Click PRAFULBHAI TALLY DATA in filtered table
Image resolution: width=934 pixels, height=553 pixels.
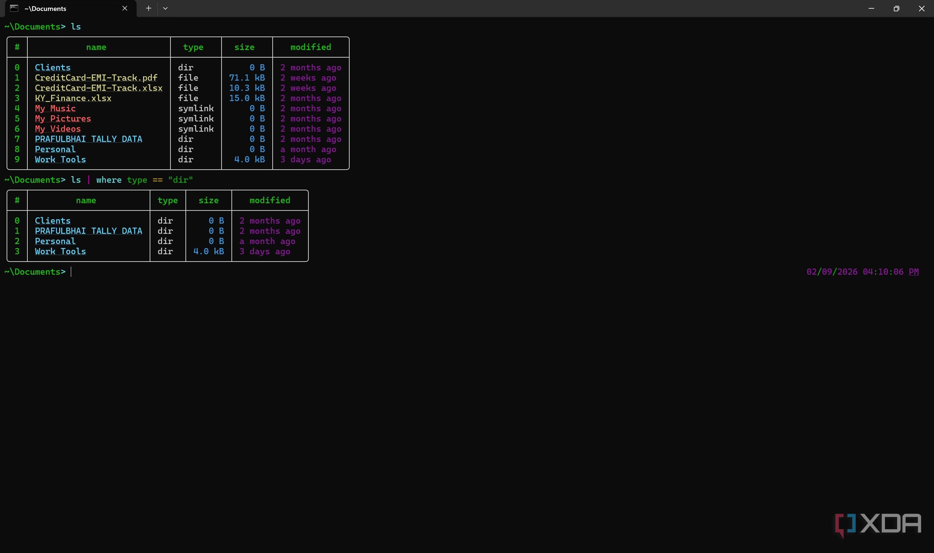[x=88, y=231]
